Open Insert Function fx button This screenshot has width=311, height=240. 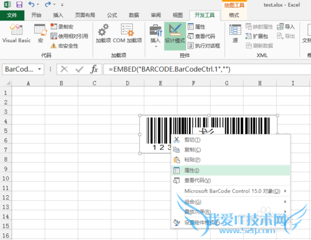[94, 69]
